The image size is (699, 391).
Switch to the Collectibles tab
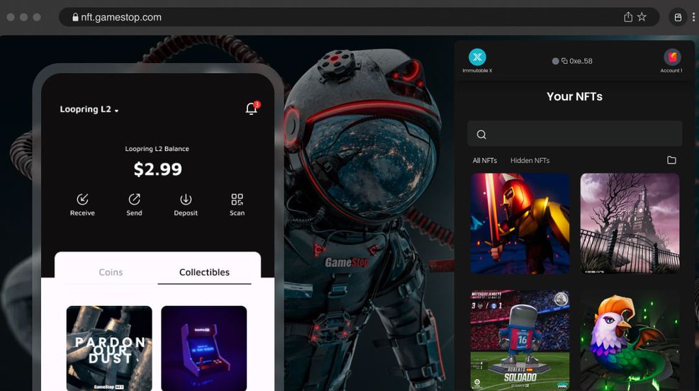[204, 272]
